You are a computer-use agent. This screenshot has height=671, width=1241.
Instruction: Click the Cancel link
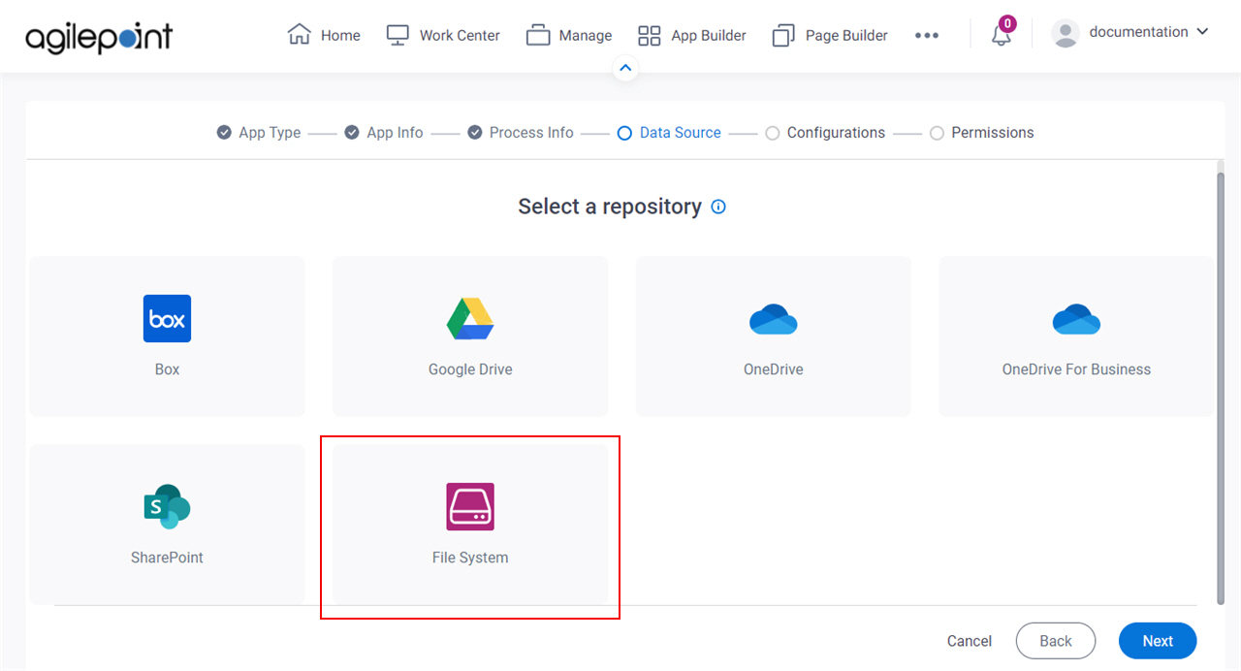970,641
